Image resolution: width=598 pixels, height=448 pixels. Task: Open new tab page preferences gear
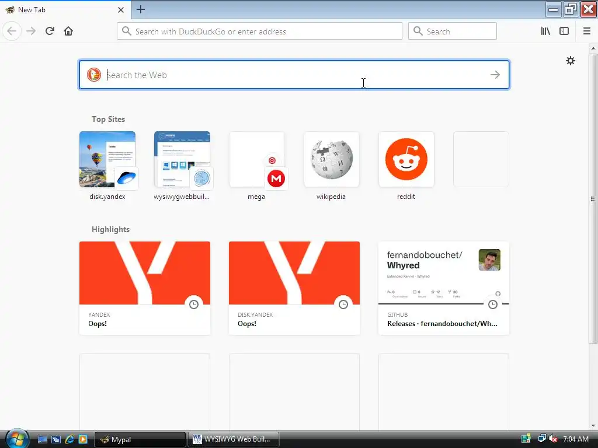570,61
